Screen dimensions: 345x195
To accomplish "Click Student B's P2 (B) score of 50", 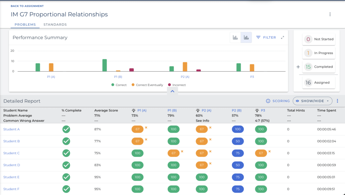I will [x=238, y=141].
